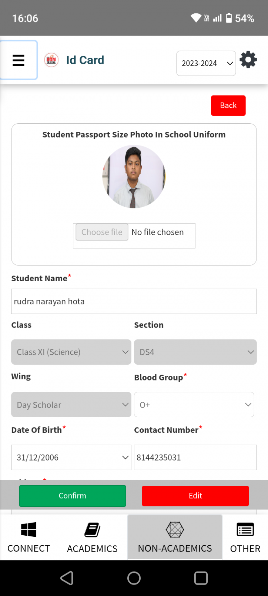Image resolution: width=268 pixels, height=596 pixels.
Task: Open the hamburger menu
Action: point(18,60)
